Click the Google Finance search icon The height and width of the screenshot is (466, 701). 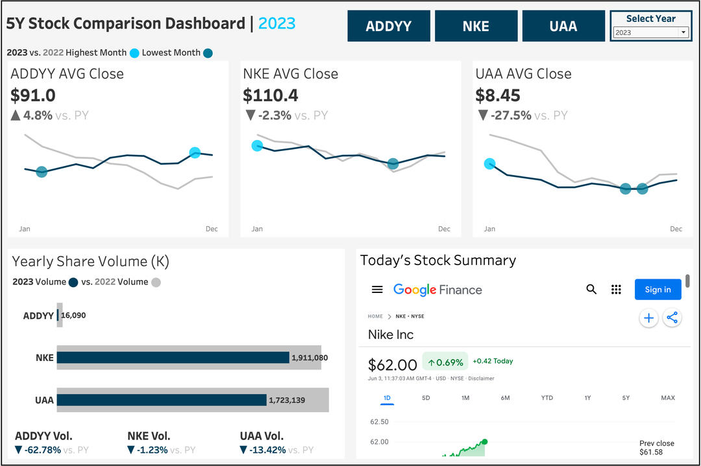click(591, 290)
